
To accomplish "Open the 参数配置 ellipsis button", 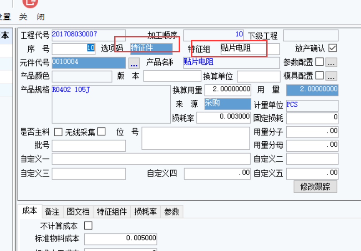I will [x=331, y=62].
